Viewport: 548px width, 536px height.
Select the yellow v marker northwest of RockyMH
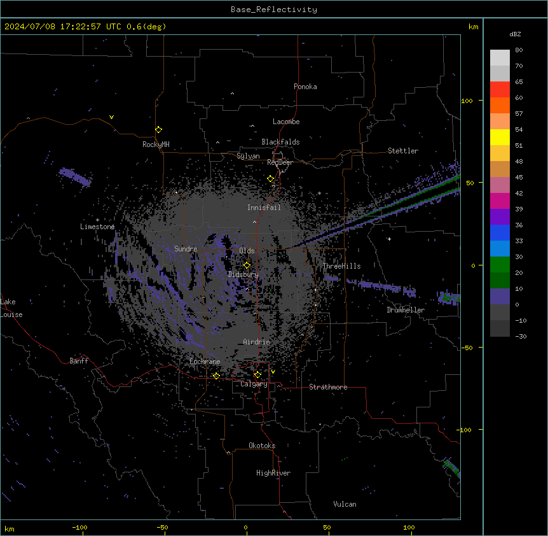click(111, 117)
